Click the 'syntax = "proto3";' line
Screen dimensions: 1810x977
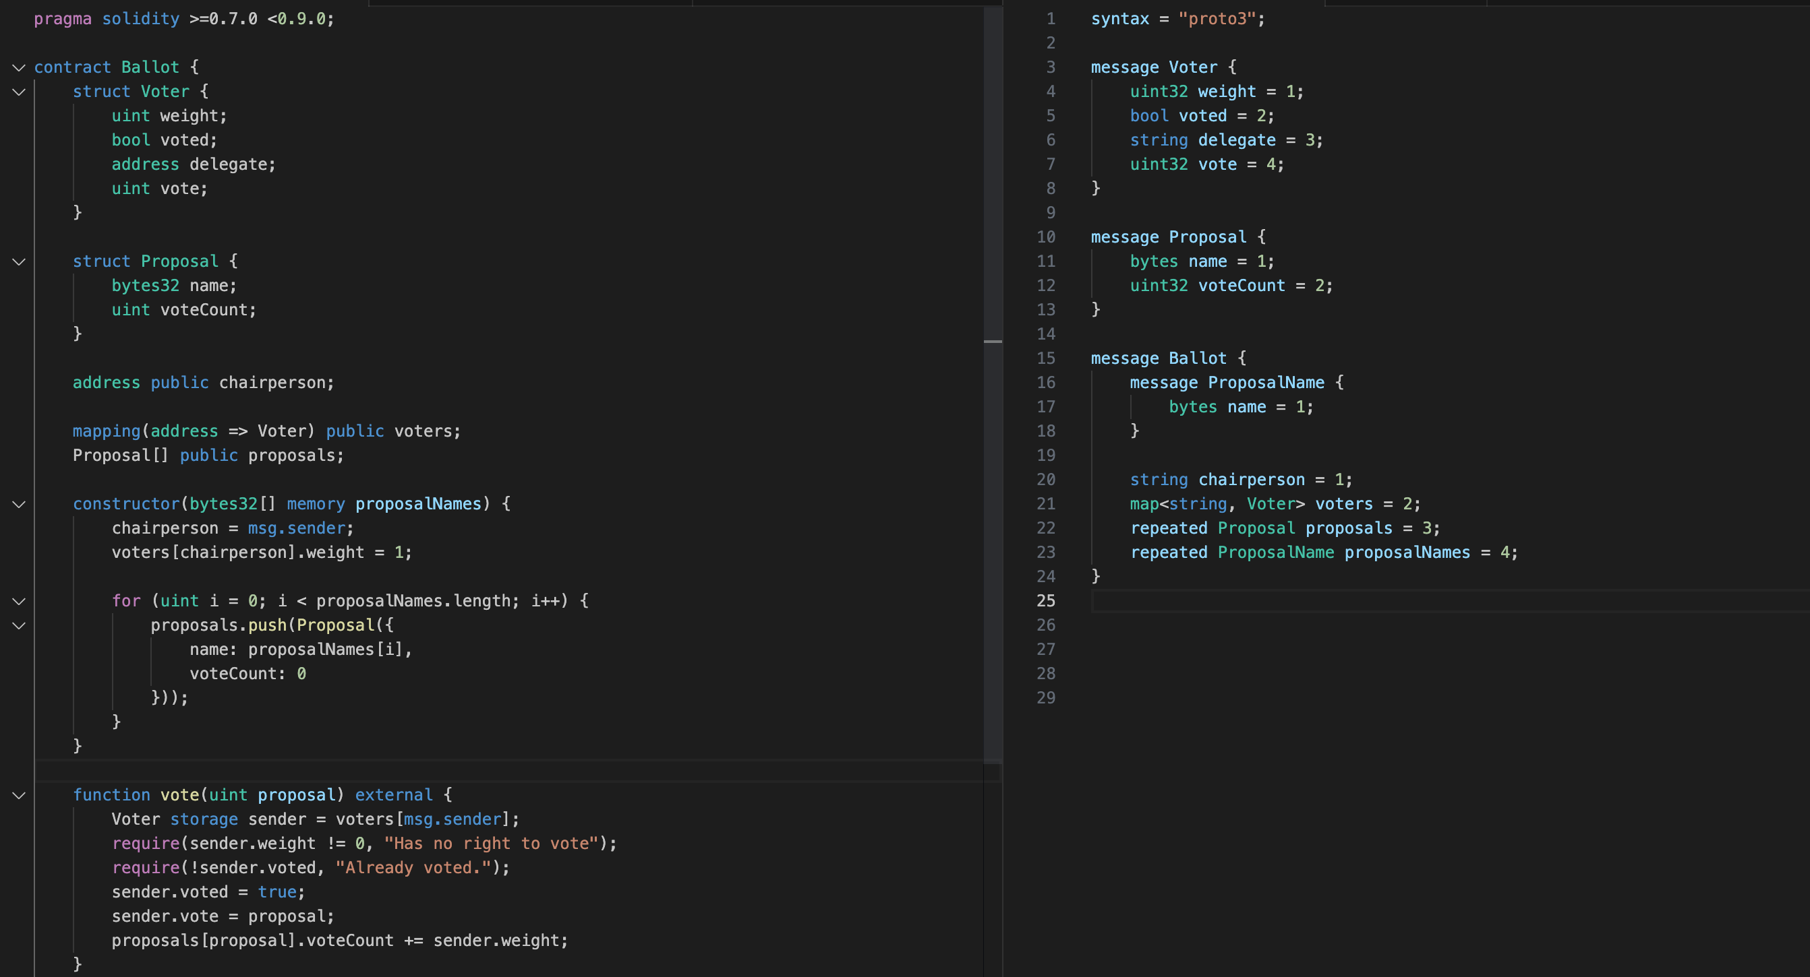[x=1177, y=19]
